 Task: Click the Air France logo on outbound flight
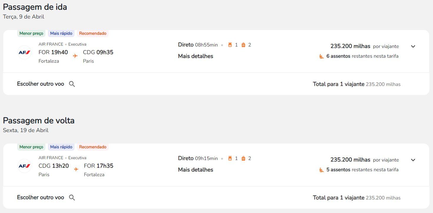tap(24, 52)
